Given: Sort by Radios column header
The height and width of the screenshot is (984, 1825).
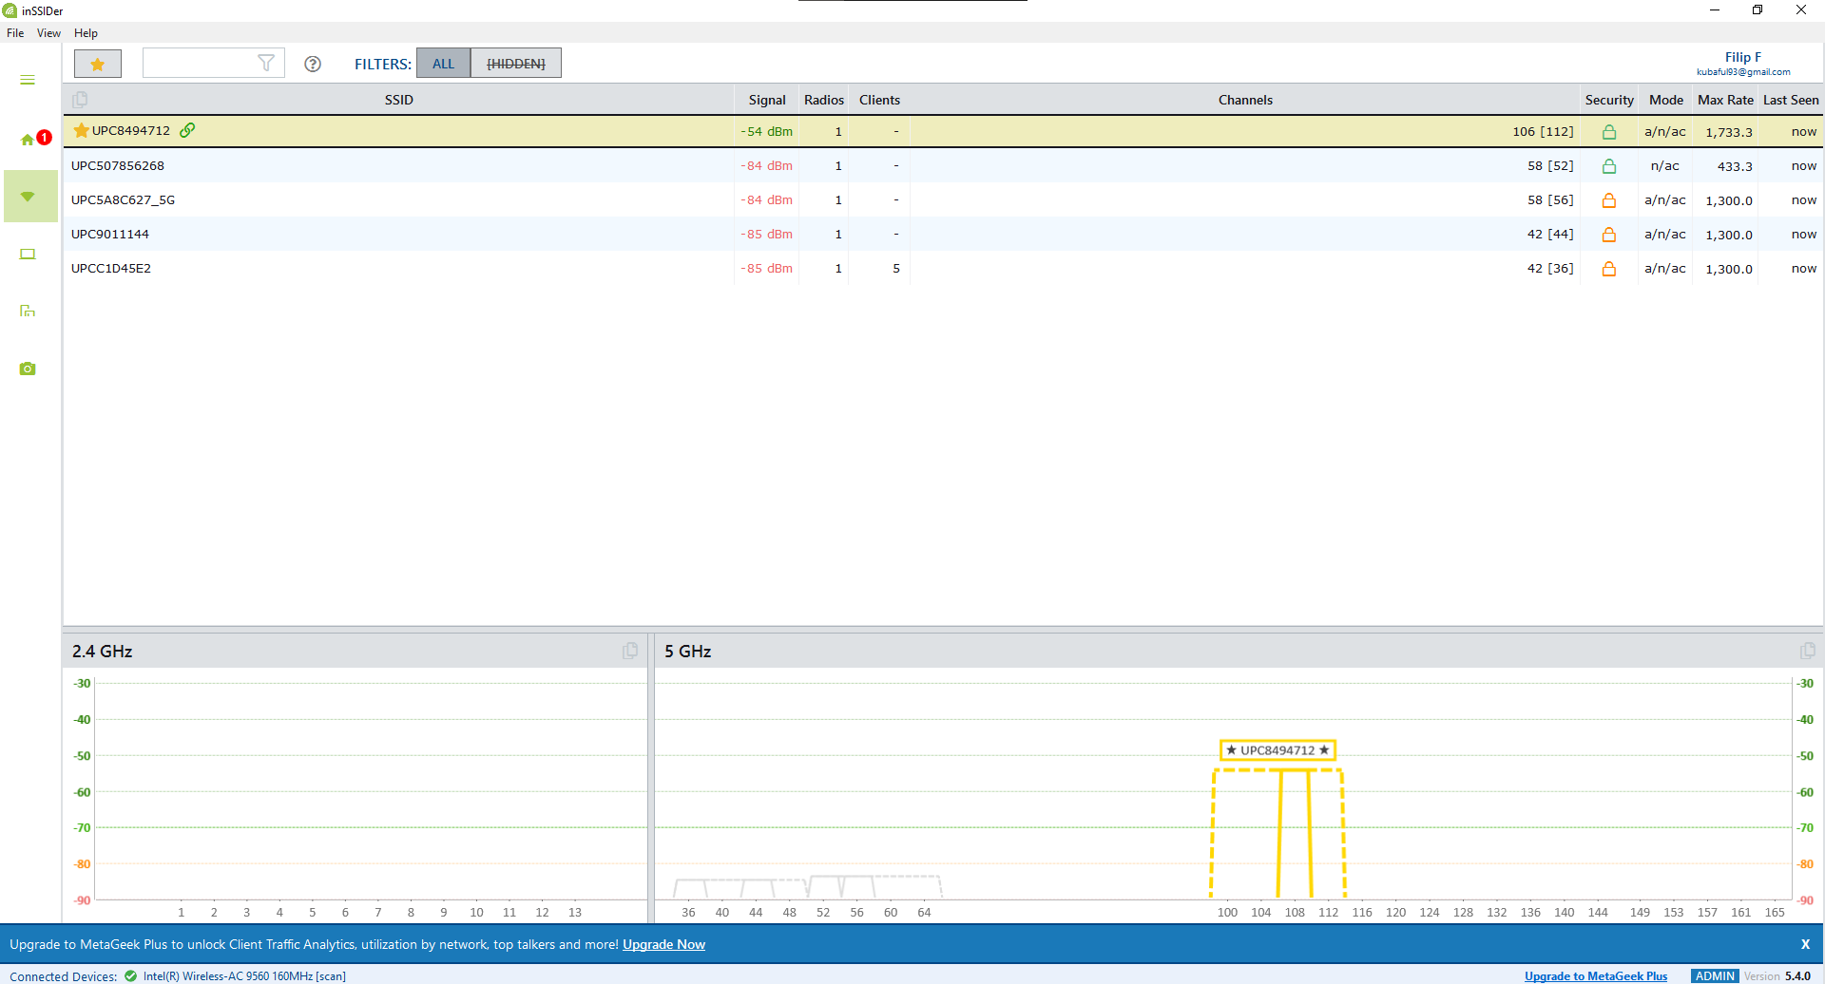Looking at the screenshot, I should [824, 100].
